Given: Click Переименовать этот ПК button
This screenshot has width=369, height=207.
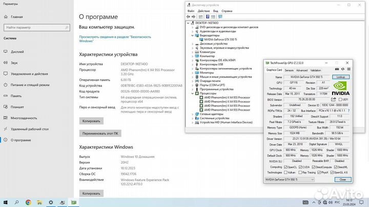Looking at the screenshot, I should [100, 133].
